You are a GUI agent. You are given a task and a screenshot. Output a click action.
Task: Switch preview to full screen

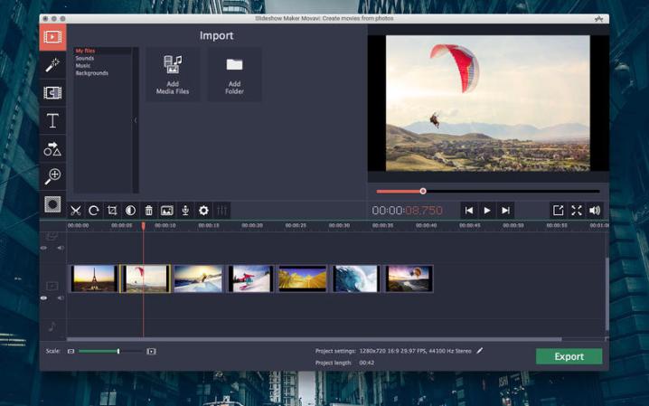point(577,211)
